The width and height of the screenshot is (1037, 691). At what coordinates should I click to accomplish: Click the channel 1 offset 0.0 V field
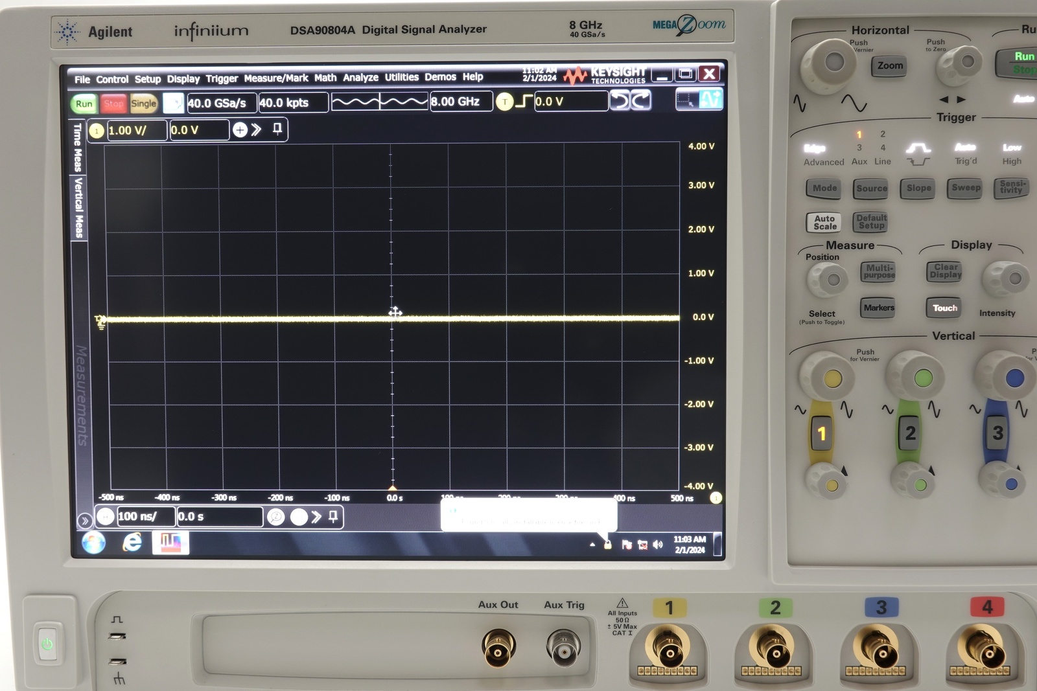coord(199,130)
